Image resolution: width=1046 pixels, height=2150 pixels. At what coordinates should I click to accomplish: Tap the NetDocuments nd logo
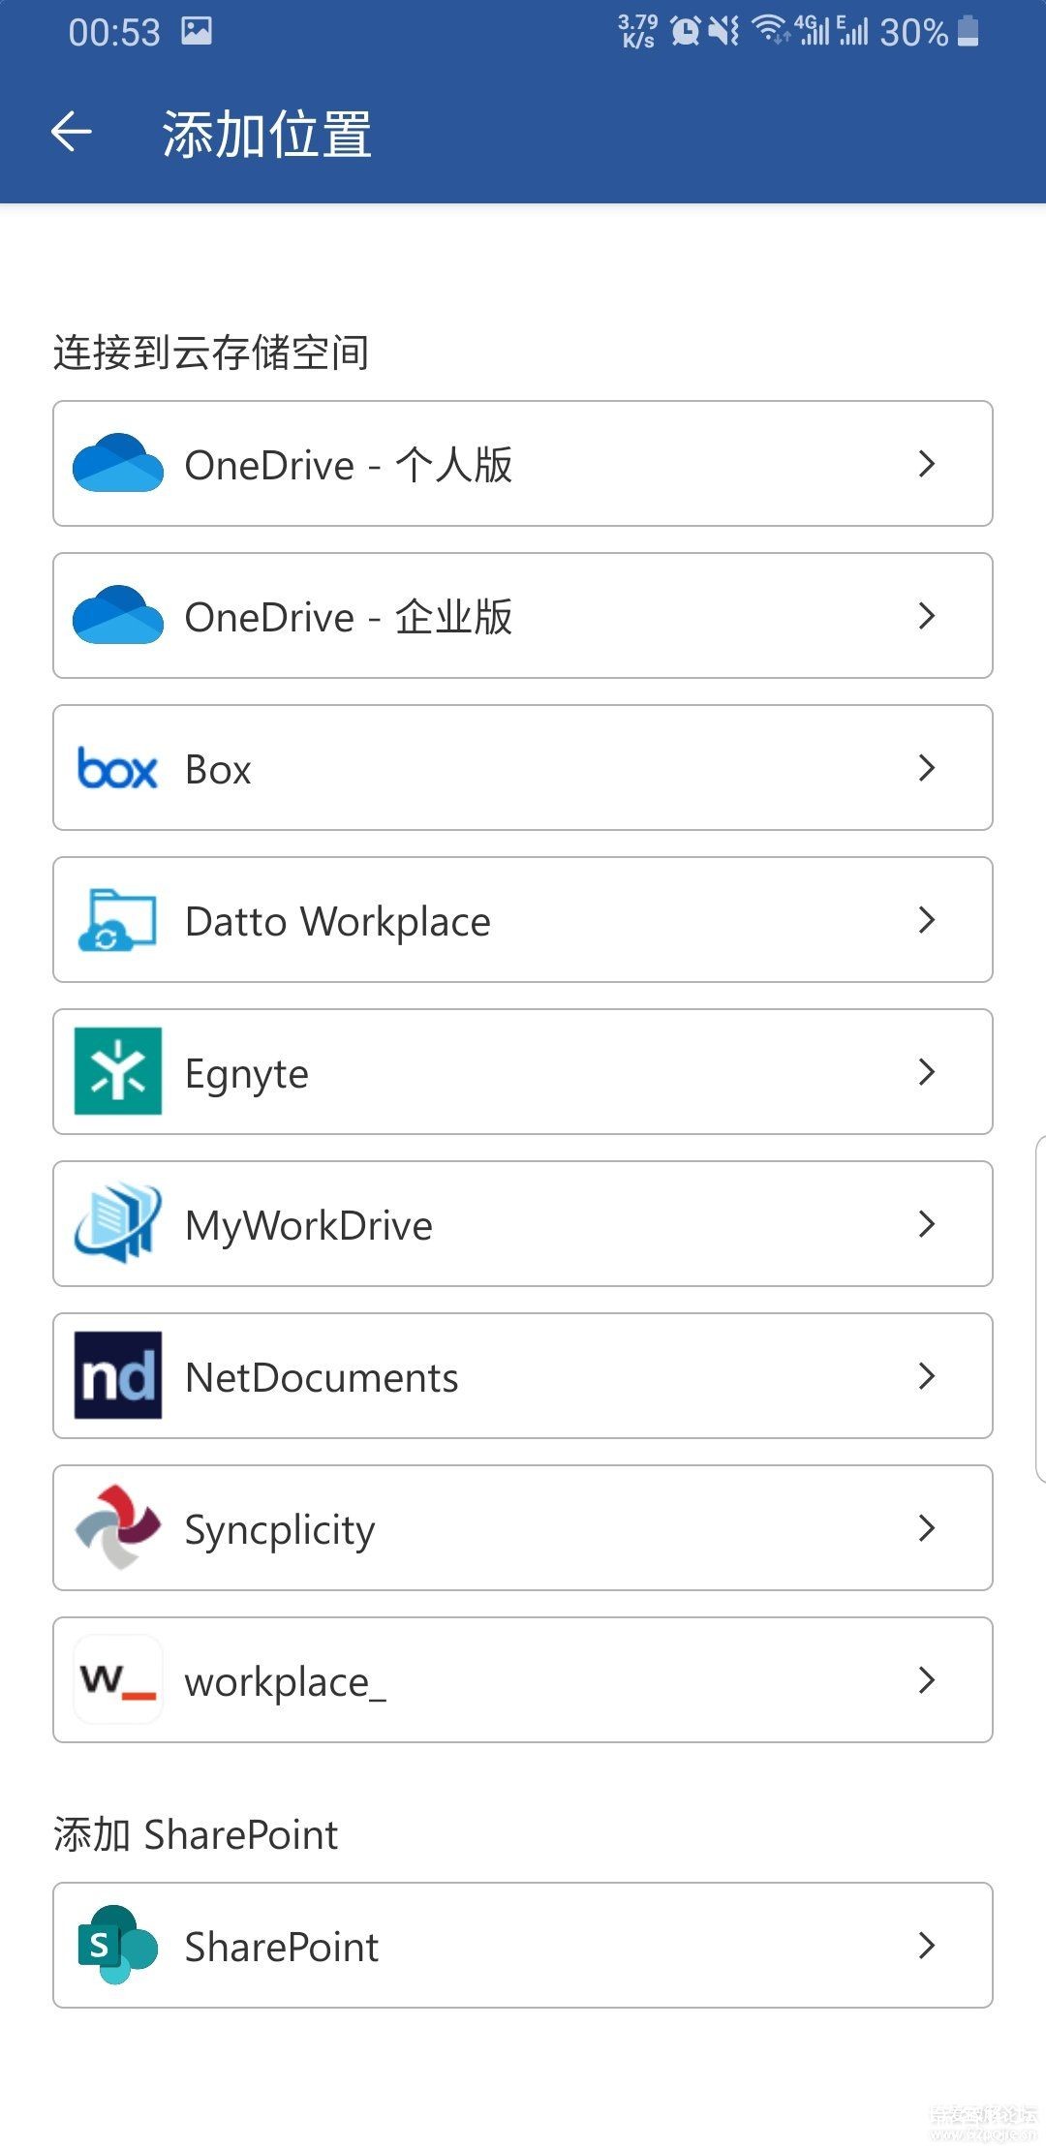(x=118, y=1375)
